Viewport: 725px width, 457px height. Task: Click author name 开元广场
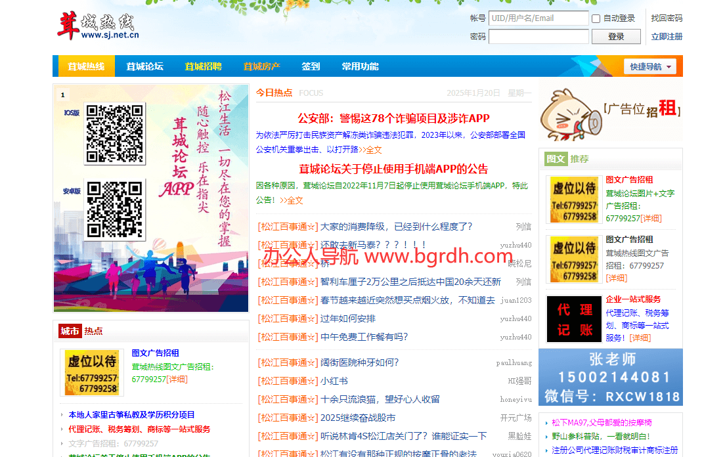point(516,418)
